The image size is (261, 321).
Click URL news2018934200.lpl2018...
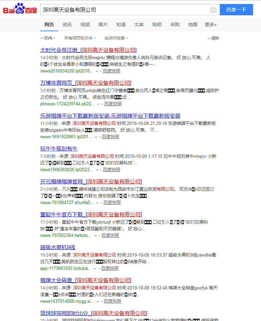coord(66,71)
